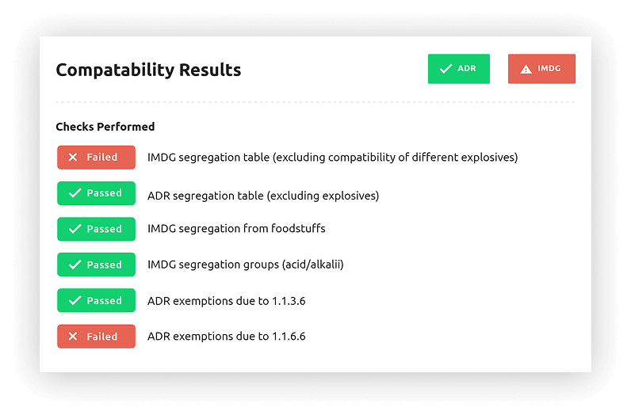
Task: Select the green ADR result button
Action: pos(459,69)
